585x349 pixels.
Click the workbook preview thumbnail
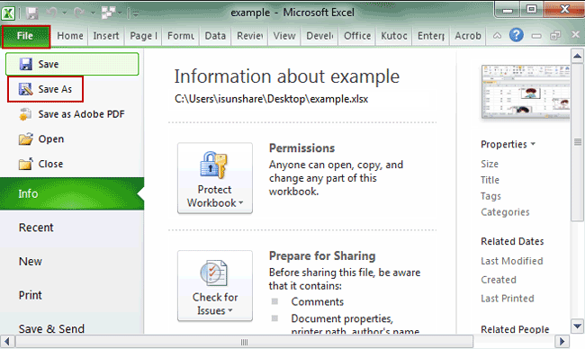[526, 92]
